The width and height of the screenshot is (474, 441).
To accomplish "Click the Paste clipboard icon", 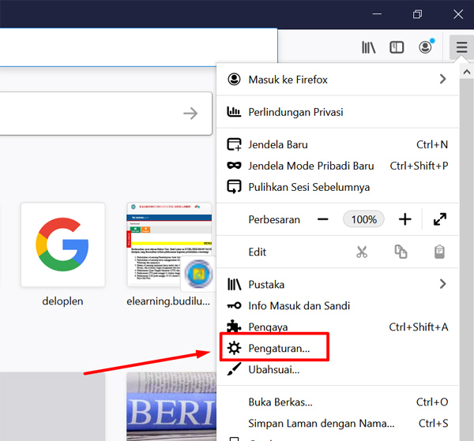I will (x=439, y=252).
